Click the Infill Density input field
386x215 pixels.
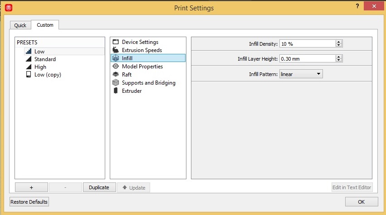tap(307, 43)
